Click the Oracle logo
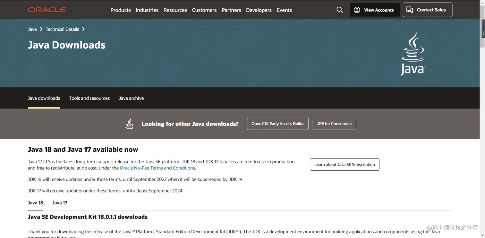The image size is (485, 238). pyautogui.click(x=47, y=10)
